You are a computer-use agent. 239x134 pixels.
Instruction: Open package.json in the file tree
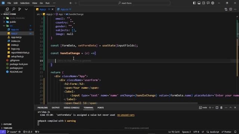16,68
